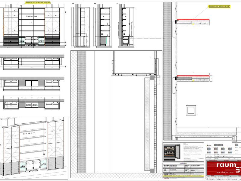The height and width of the screenshot is (181, 241).
Task: Click the double-square symbol in the shelf detail
Action: (x=191, y=110)
